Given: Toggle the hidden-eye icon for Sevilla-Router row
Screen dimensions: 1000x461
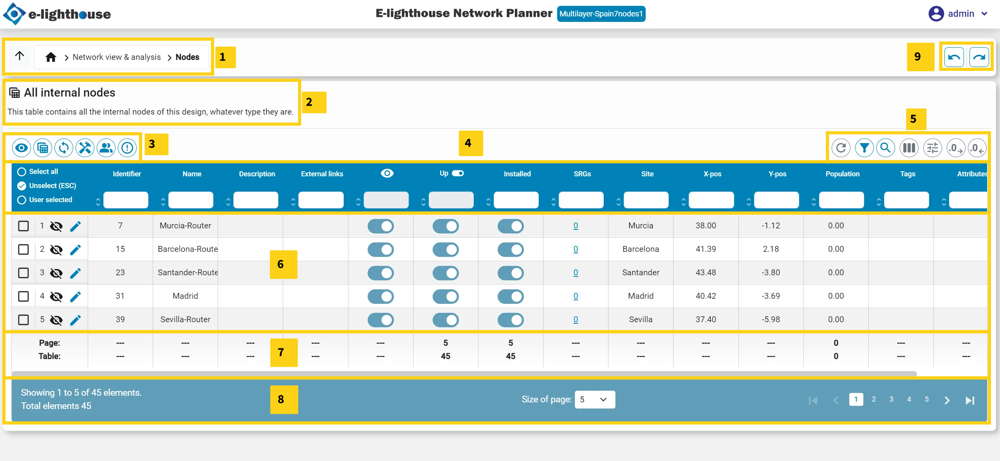Looking at the screenshot, I should 56,320.
